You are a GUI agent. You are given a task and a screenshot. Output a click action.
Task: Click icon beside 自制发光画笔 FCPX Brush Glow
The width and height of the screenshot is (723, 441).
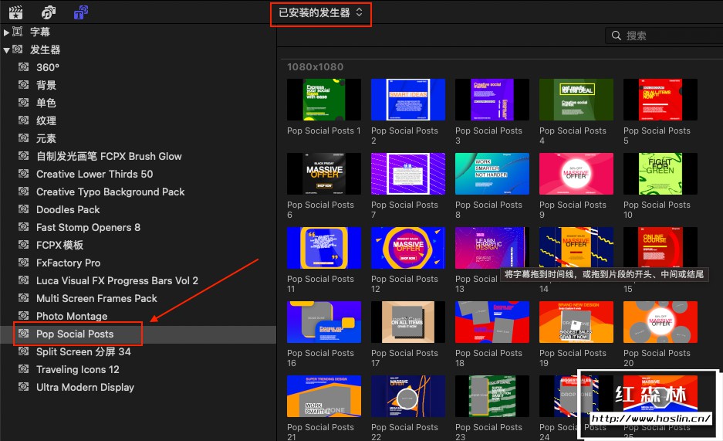[23, 156]
